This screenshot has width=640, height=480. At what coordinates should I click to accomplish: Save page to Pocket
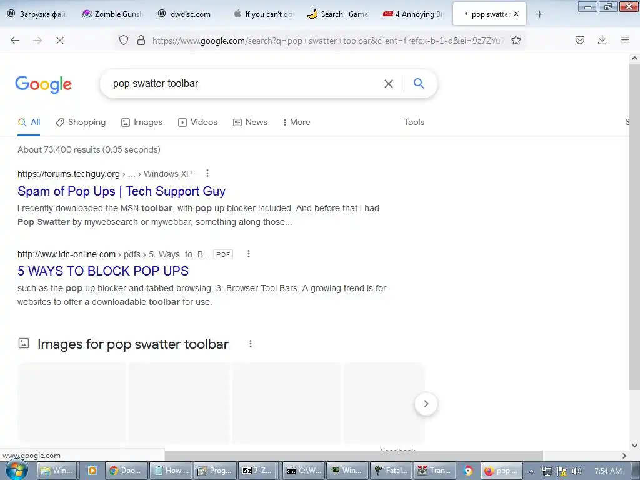pyautogui.click(x=580, y=41)
